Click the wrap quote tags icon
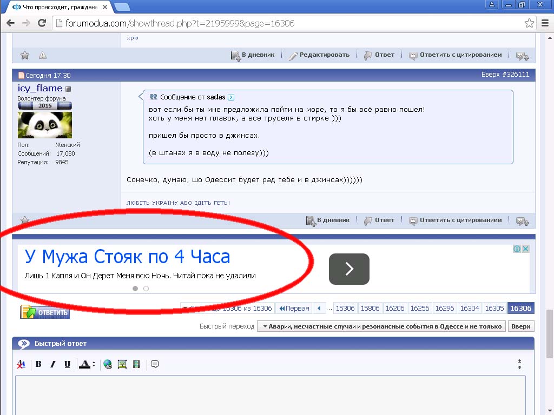This screenshot has width=554, height=415. click(x=155, y=364)
